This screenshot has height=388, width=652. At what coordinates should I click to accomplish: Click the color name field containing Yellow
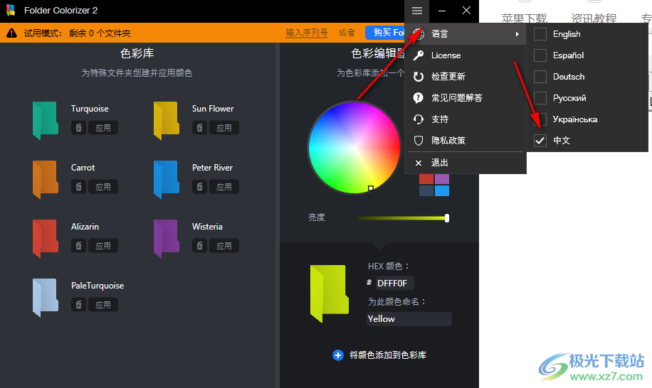tap(409, 318)
